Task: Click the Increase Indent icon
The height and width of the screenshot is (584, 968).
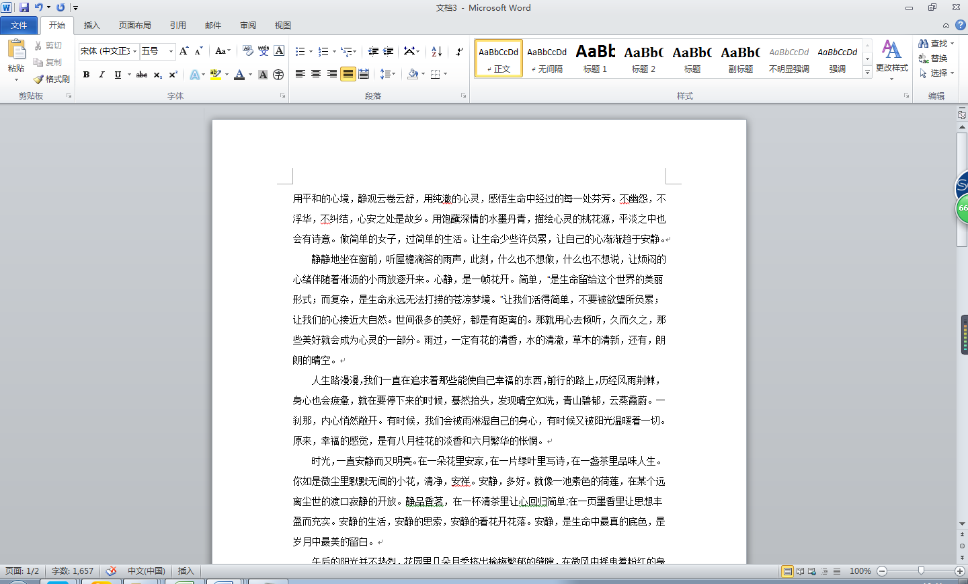Action: (389, 51)
